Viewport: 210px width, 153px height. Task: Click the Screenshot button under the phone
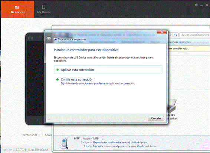coord(30,135)
